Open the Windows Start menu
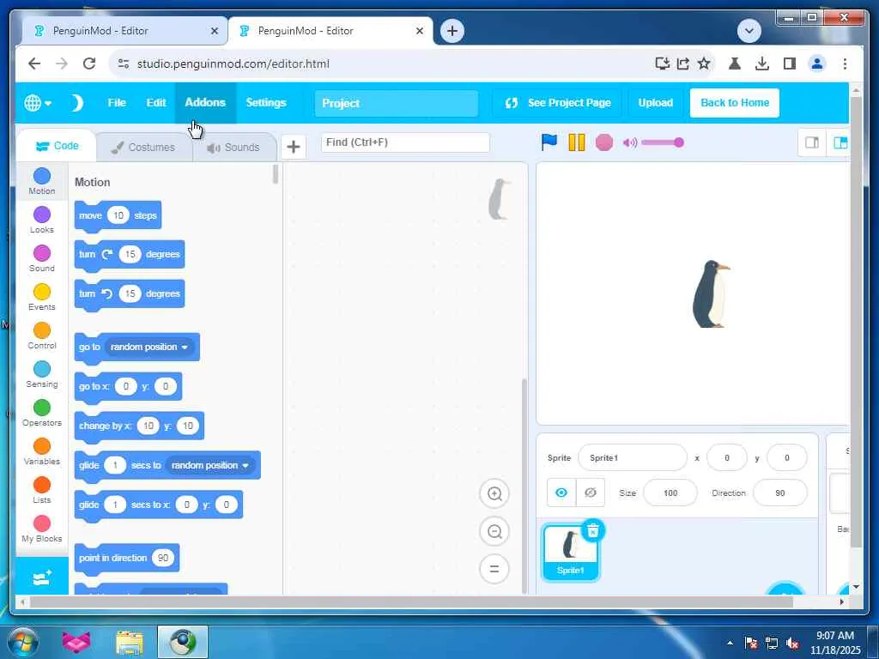Screen dimensions: 879x659 click(23, 642)
